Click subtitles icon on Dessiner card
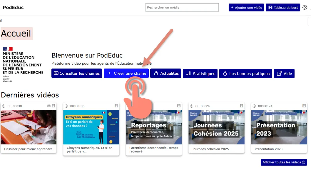Viewport: 311px width, 175px height. (x=49, y=106)
